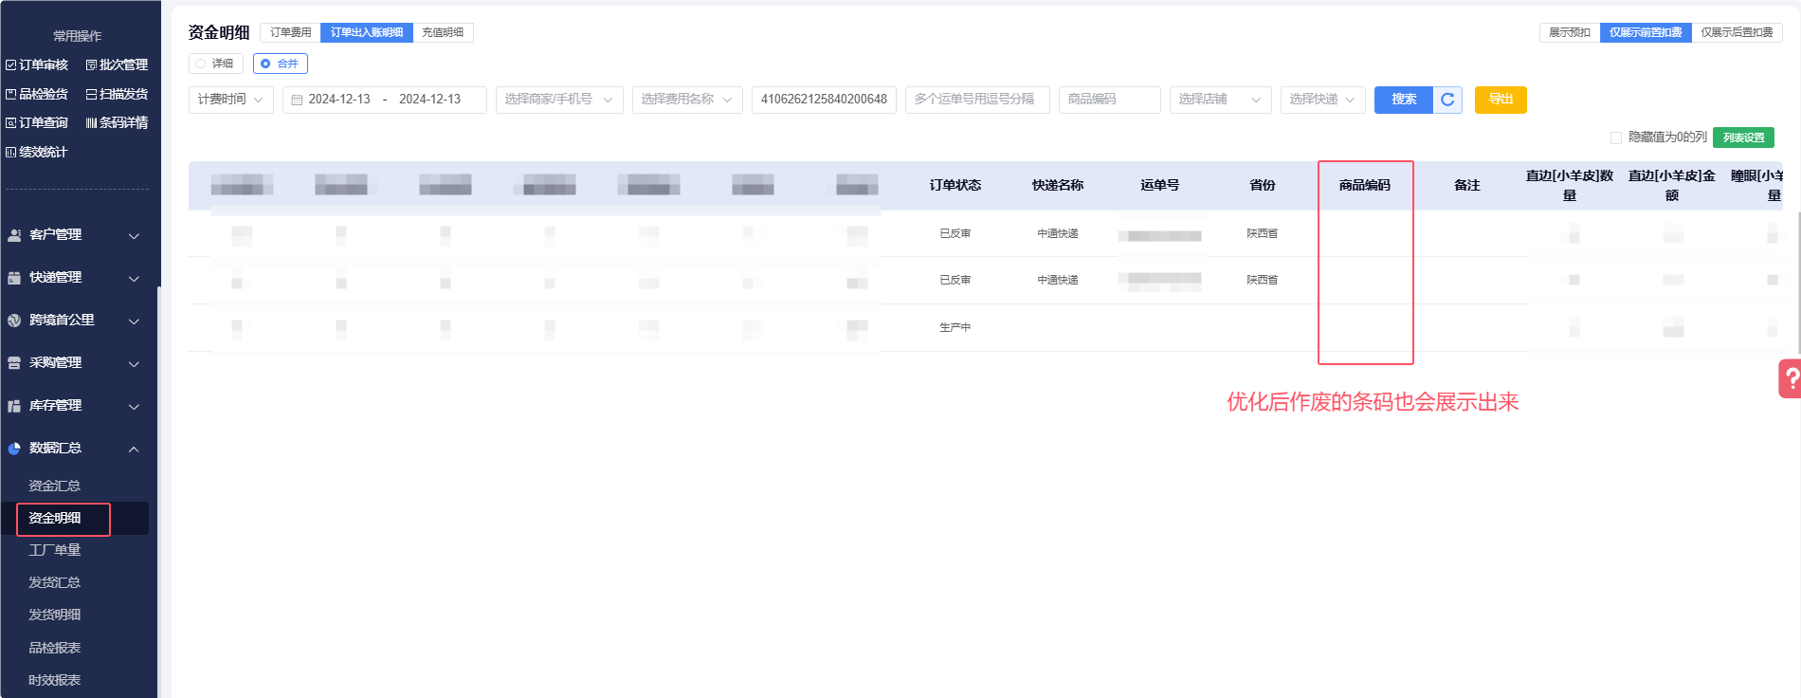The height and width of the screenshot is (698, 1801).
Task: Open the 选择店铺 dropdown
Action: coord(1221,100)
